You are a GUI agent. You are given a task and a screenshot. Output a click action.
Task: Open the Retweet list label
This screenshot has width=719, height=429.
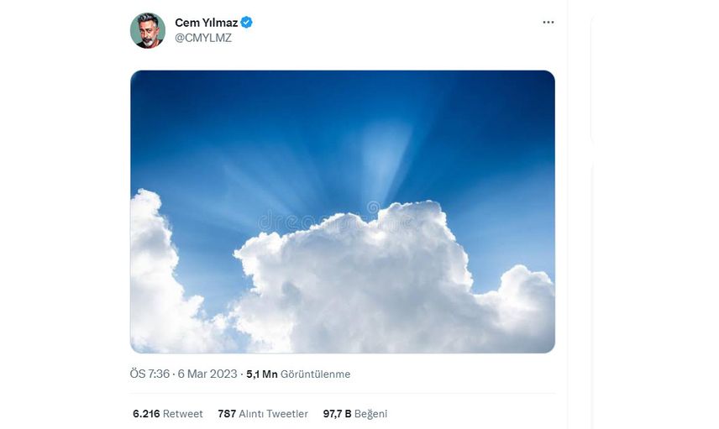click(x=182, y=414)
